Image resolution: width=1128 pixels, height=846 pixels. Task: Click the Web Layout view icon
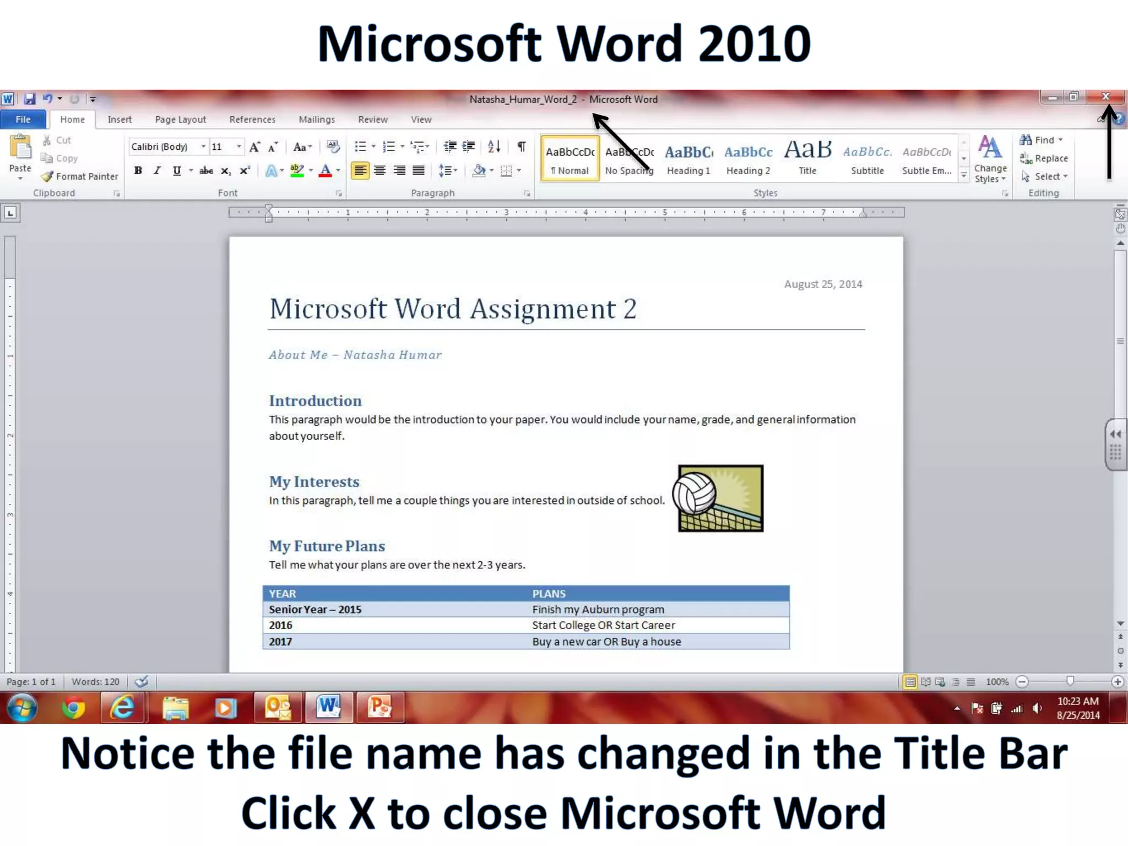[941, 682]
